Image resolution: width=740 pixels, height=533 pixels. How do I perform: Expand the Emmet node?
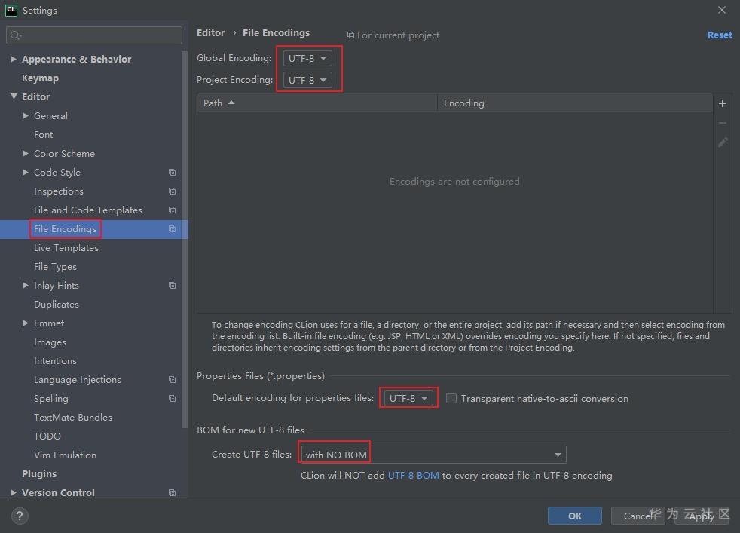pyautogui.click(x=26, y=323)
